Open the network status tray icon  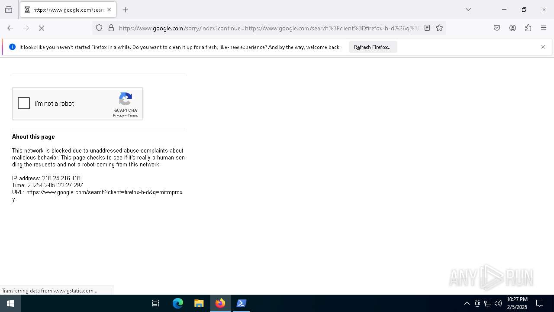point(488,303)
